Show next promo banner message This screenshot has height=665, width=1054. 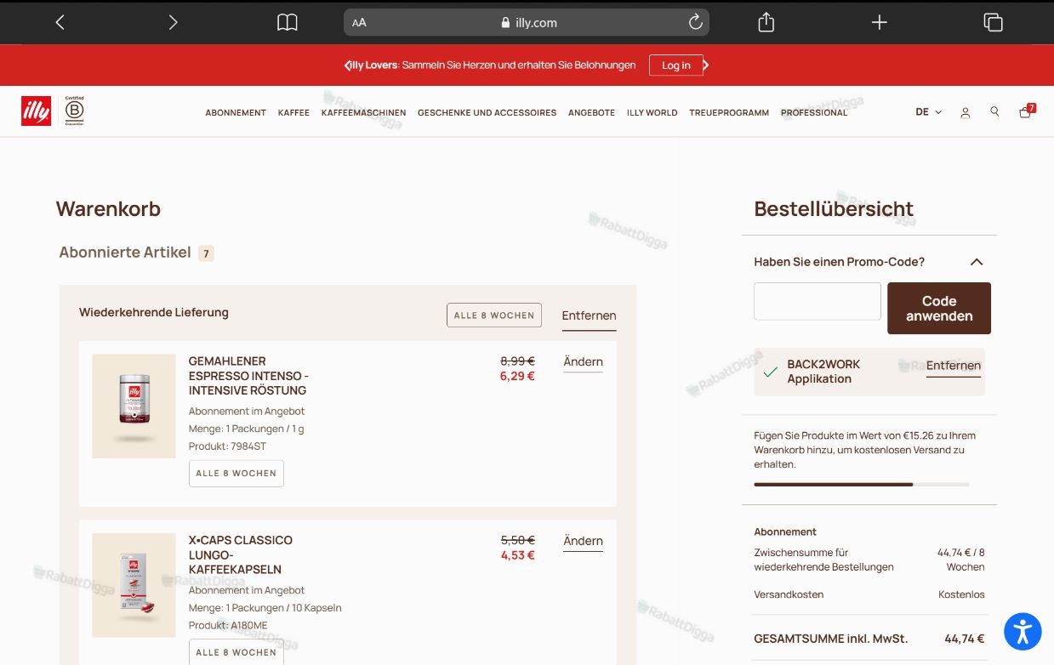(706, 65)
